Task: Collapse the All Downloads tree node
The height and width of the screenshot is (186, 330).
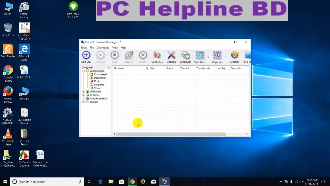Action: pyautogui.click(x=84, y=71)
